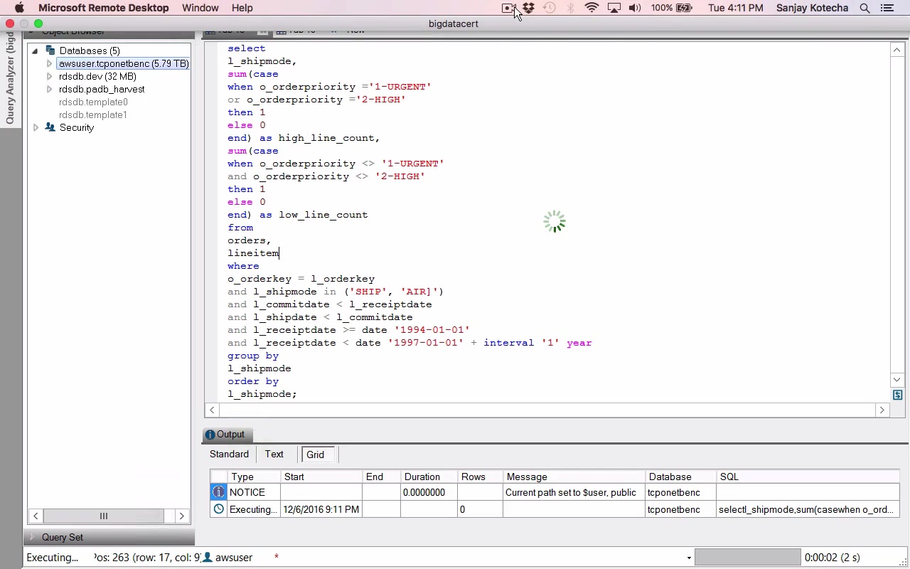This screenshot has height=569, width=910.
Task: Click the Security users icon
Action: click(x=50, y=127)
